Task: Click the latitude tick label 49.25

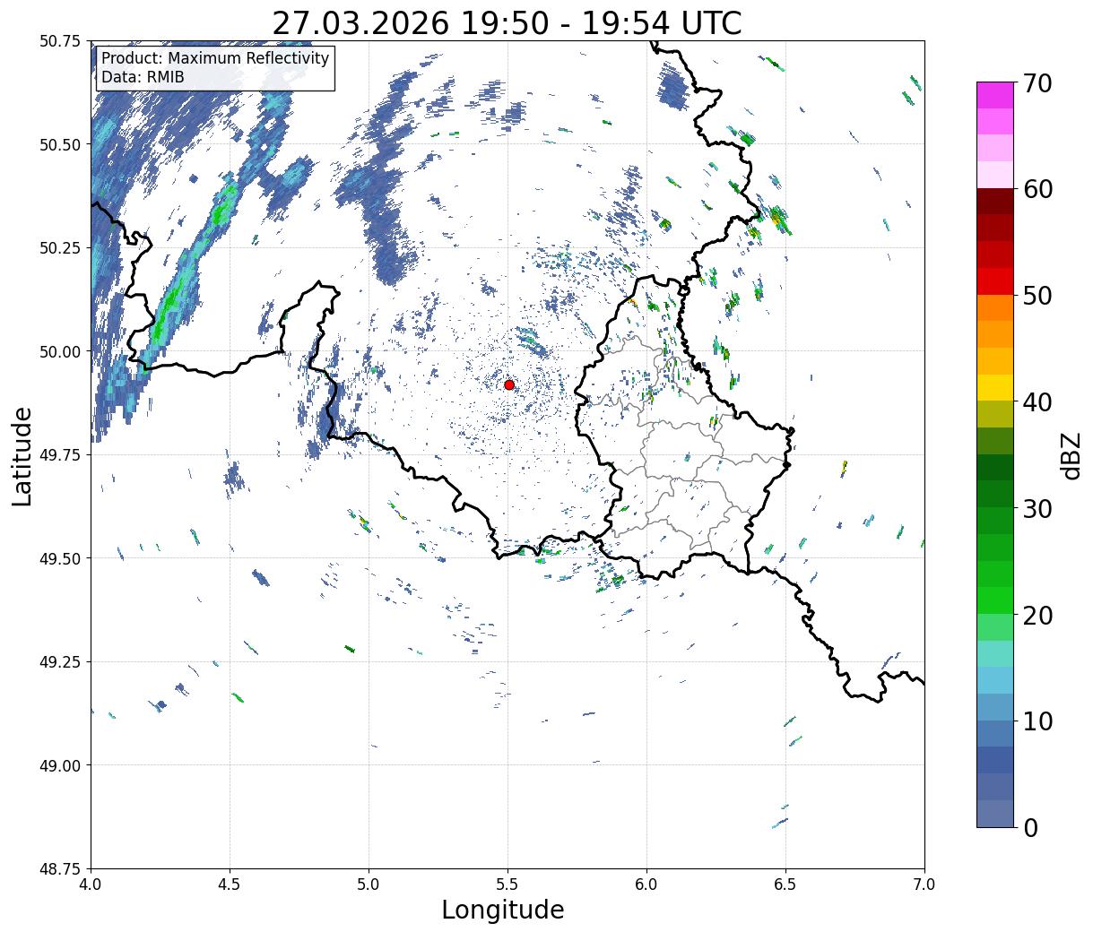Action: point(60,662)
